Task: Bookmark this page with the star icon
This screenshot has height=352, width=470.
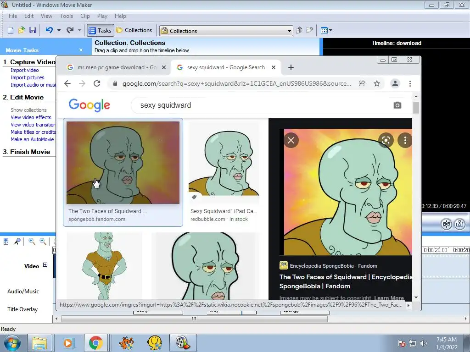Action: 377,83
